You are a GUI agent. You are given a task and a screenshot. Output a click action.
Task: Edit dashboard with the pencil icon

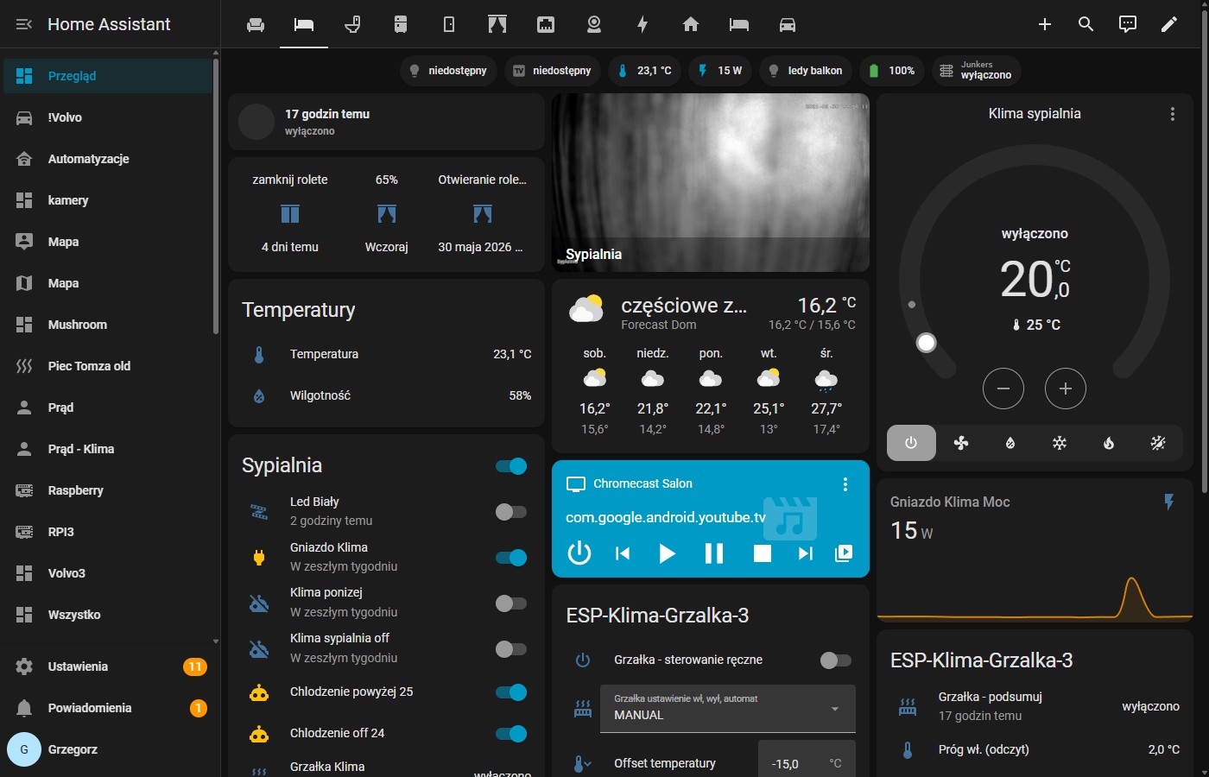click(x=1169, y=24)
